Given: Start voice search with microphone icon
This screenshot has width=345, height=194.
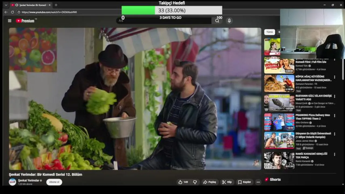Looking at the screenshot, I should (229, 21).
